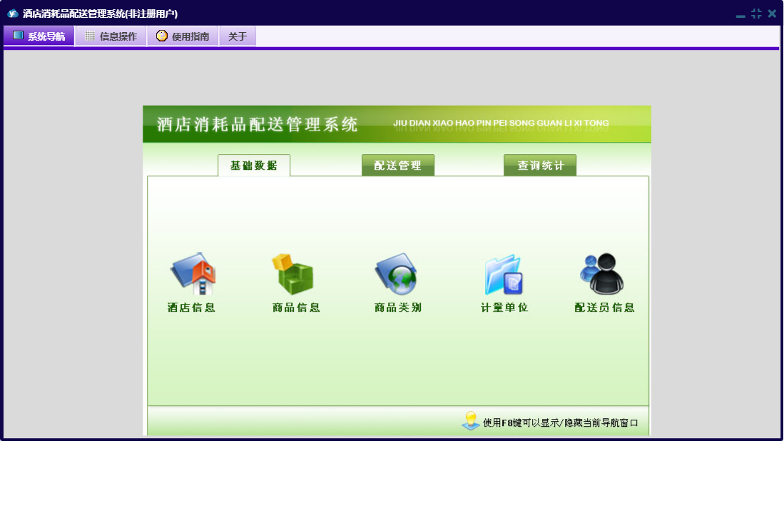Open the 商品信息 green boxes icon
This screenshot has height=516, width=784.
click(293, 275)
